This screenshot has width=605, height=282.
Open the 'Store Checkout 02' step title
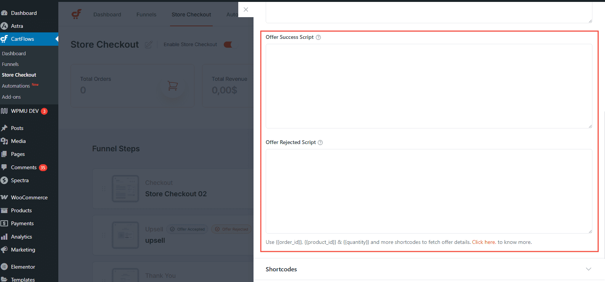[x=176, y=194]
